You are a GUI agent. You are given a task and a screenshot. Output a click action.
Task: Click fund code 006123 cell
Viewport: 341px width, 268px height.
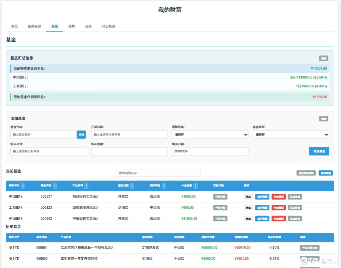(x=46, y=208)
